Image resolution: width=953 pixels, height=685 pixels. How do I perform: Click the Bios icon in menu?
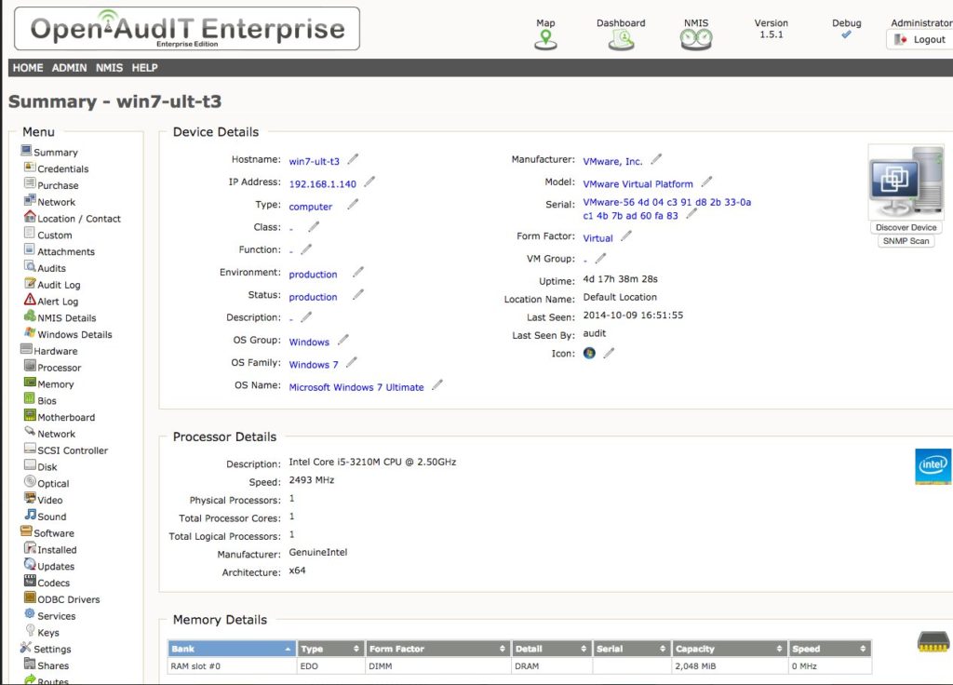click(x=30, y=398)
